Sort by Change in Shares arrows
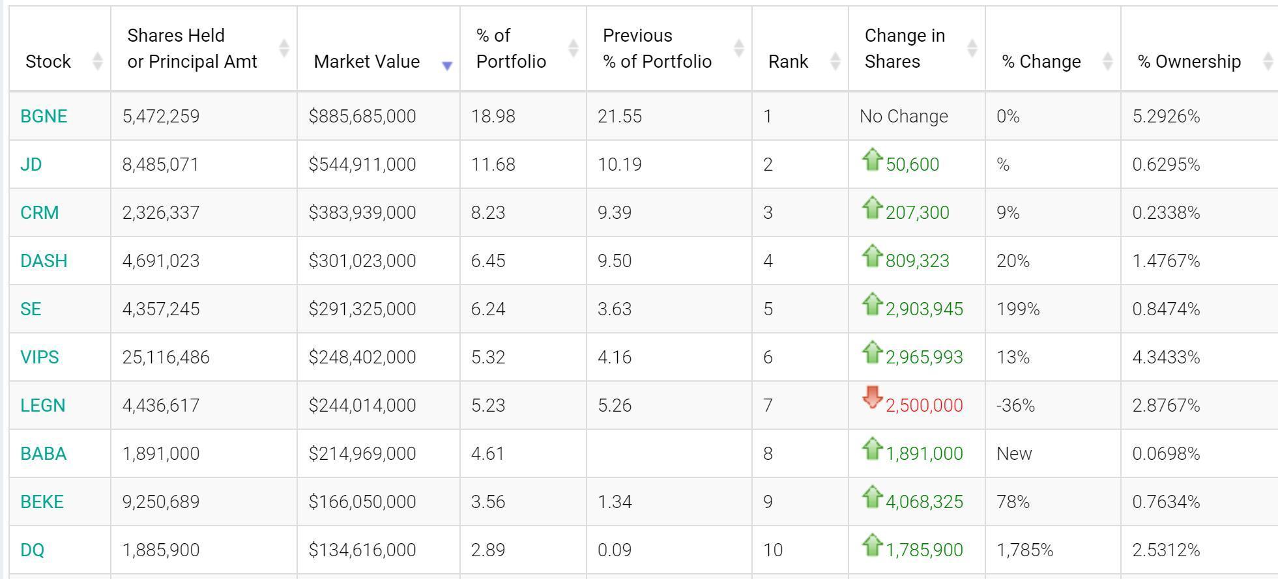The width and height of the screenshot is (1278, 579). (x=972, y=48)
